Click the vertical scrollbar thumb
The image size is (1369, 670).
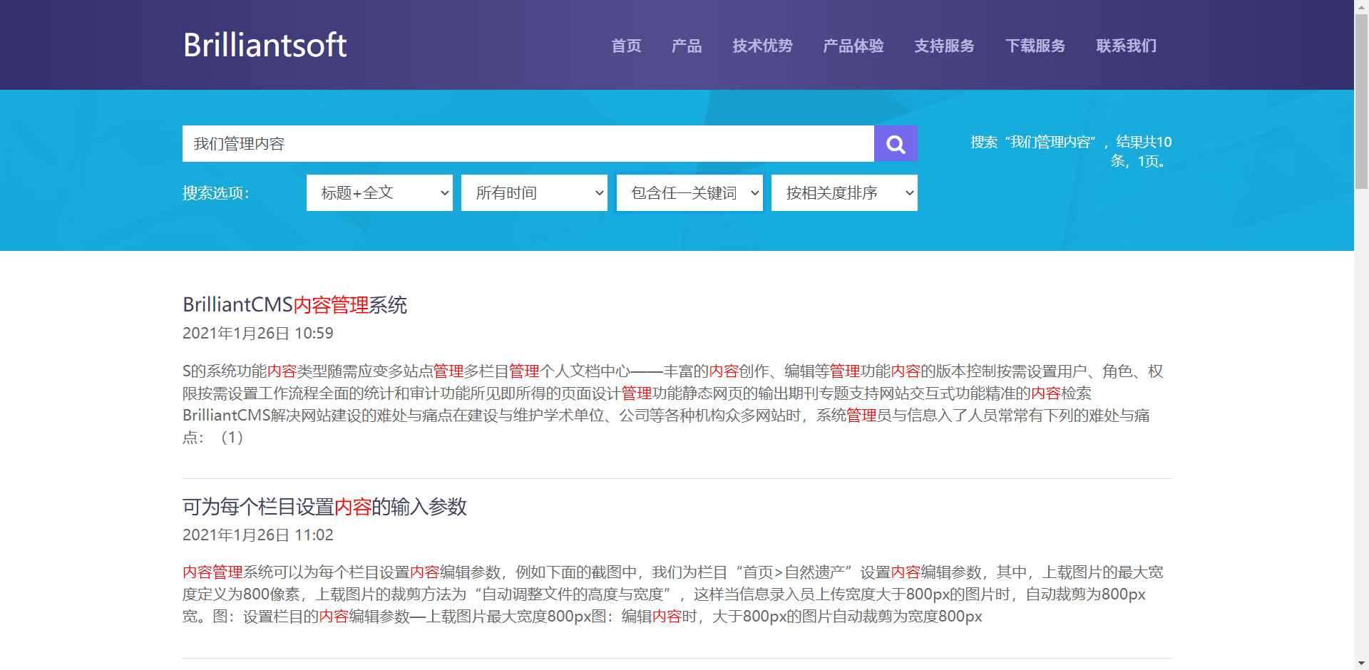click(x=1361, y=100)
